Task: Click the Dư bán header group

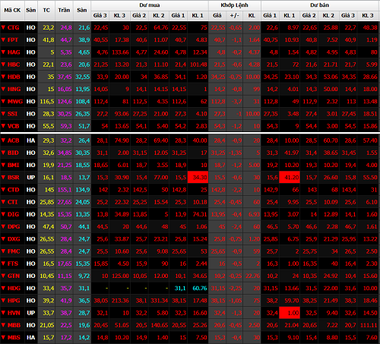Action: (x=320, y=5)
